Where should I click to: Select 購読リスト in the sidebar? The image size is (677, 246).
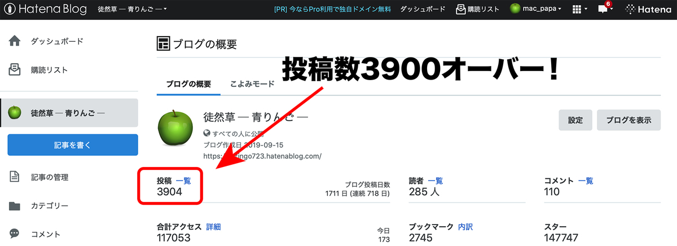(x=49, y=70)
